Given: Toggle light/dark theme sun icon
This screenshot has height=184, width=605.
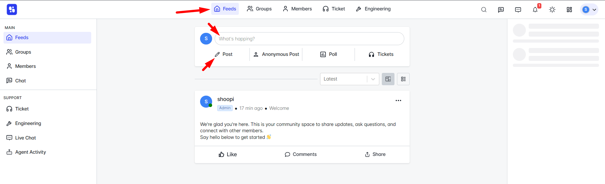Looking at the screenshot, I should click(x=552, y=9).
